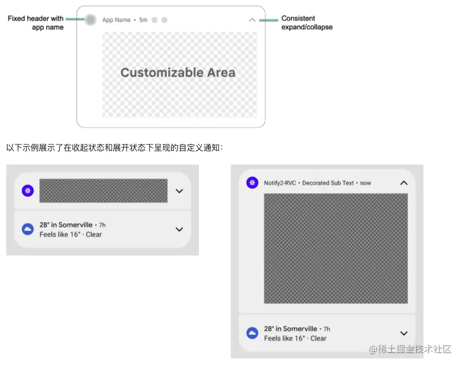Viewport: 462px width, 365px height.
Task: Click 'Feels like 16° · Clear' in left panel
Action: (x=71, y=234)
